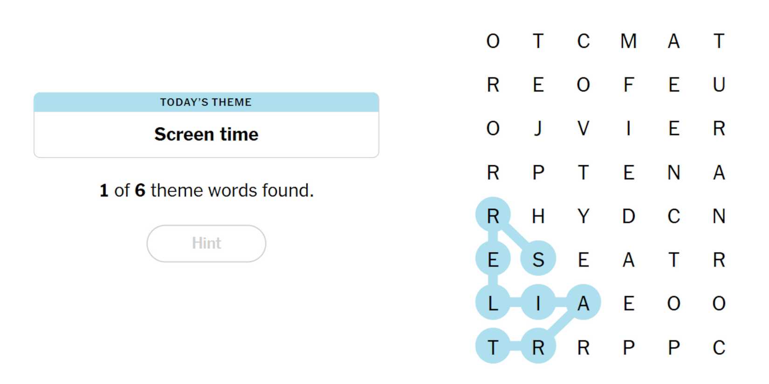Image resolution: width=769 pixels, height=384 pixels.
Task: Click the Screen time theme title
Action: click(x=206, y=135)
